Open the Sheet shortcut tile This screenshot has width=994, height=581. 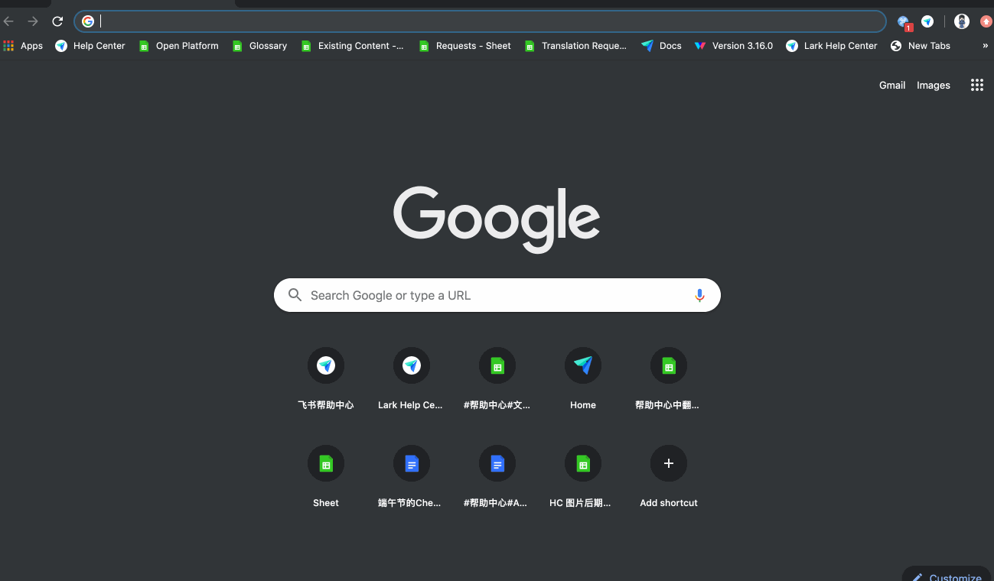coord(326,464)
